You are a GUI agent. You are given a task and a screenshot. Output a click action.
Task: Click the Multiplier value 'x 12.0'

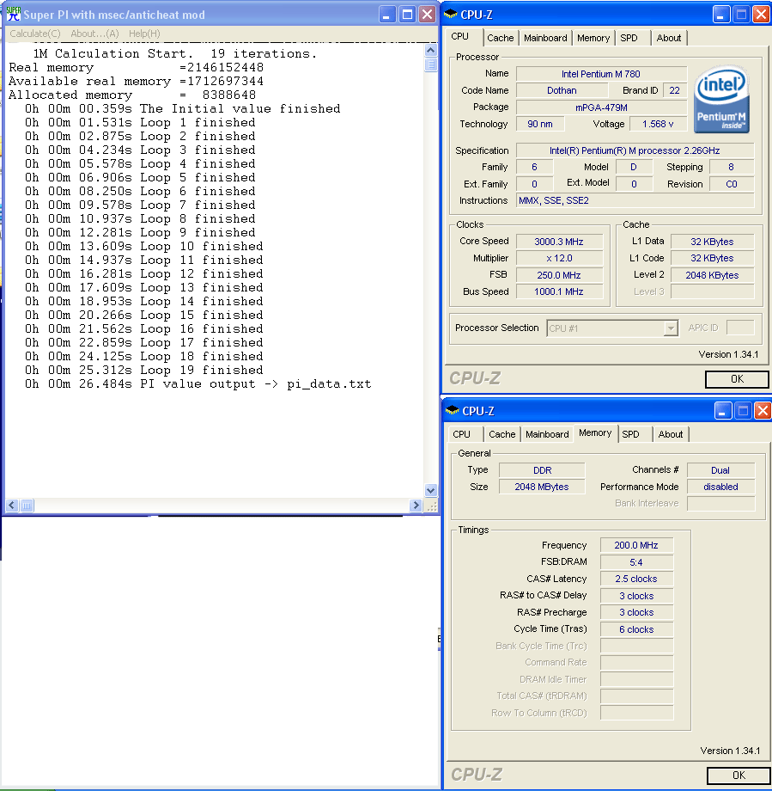pyautogui.click(x=559, y=258)
